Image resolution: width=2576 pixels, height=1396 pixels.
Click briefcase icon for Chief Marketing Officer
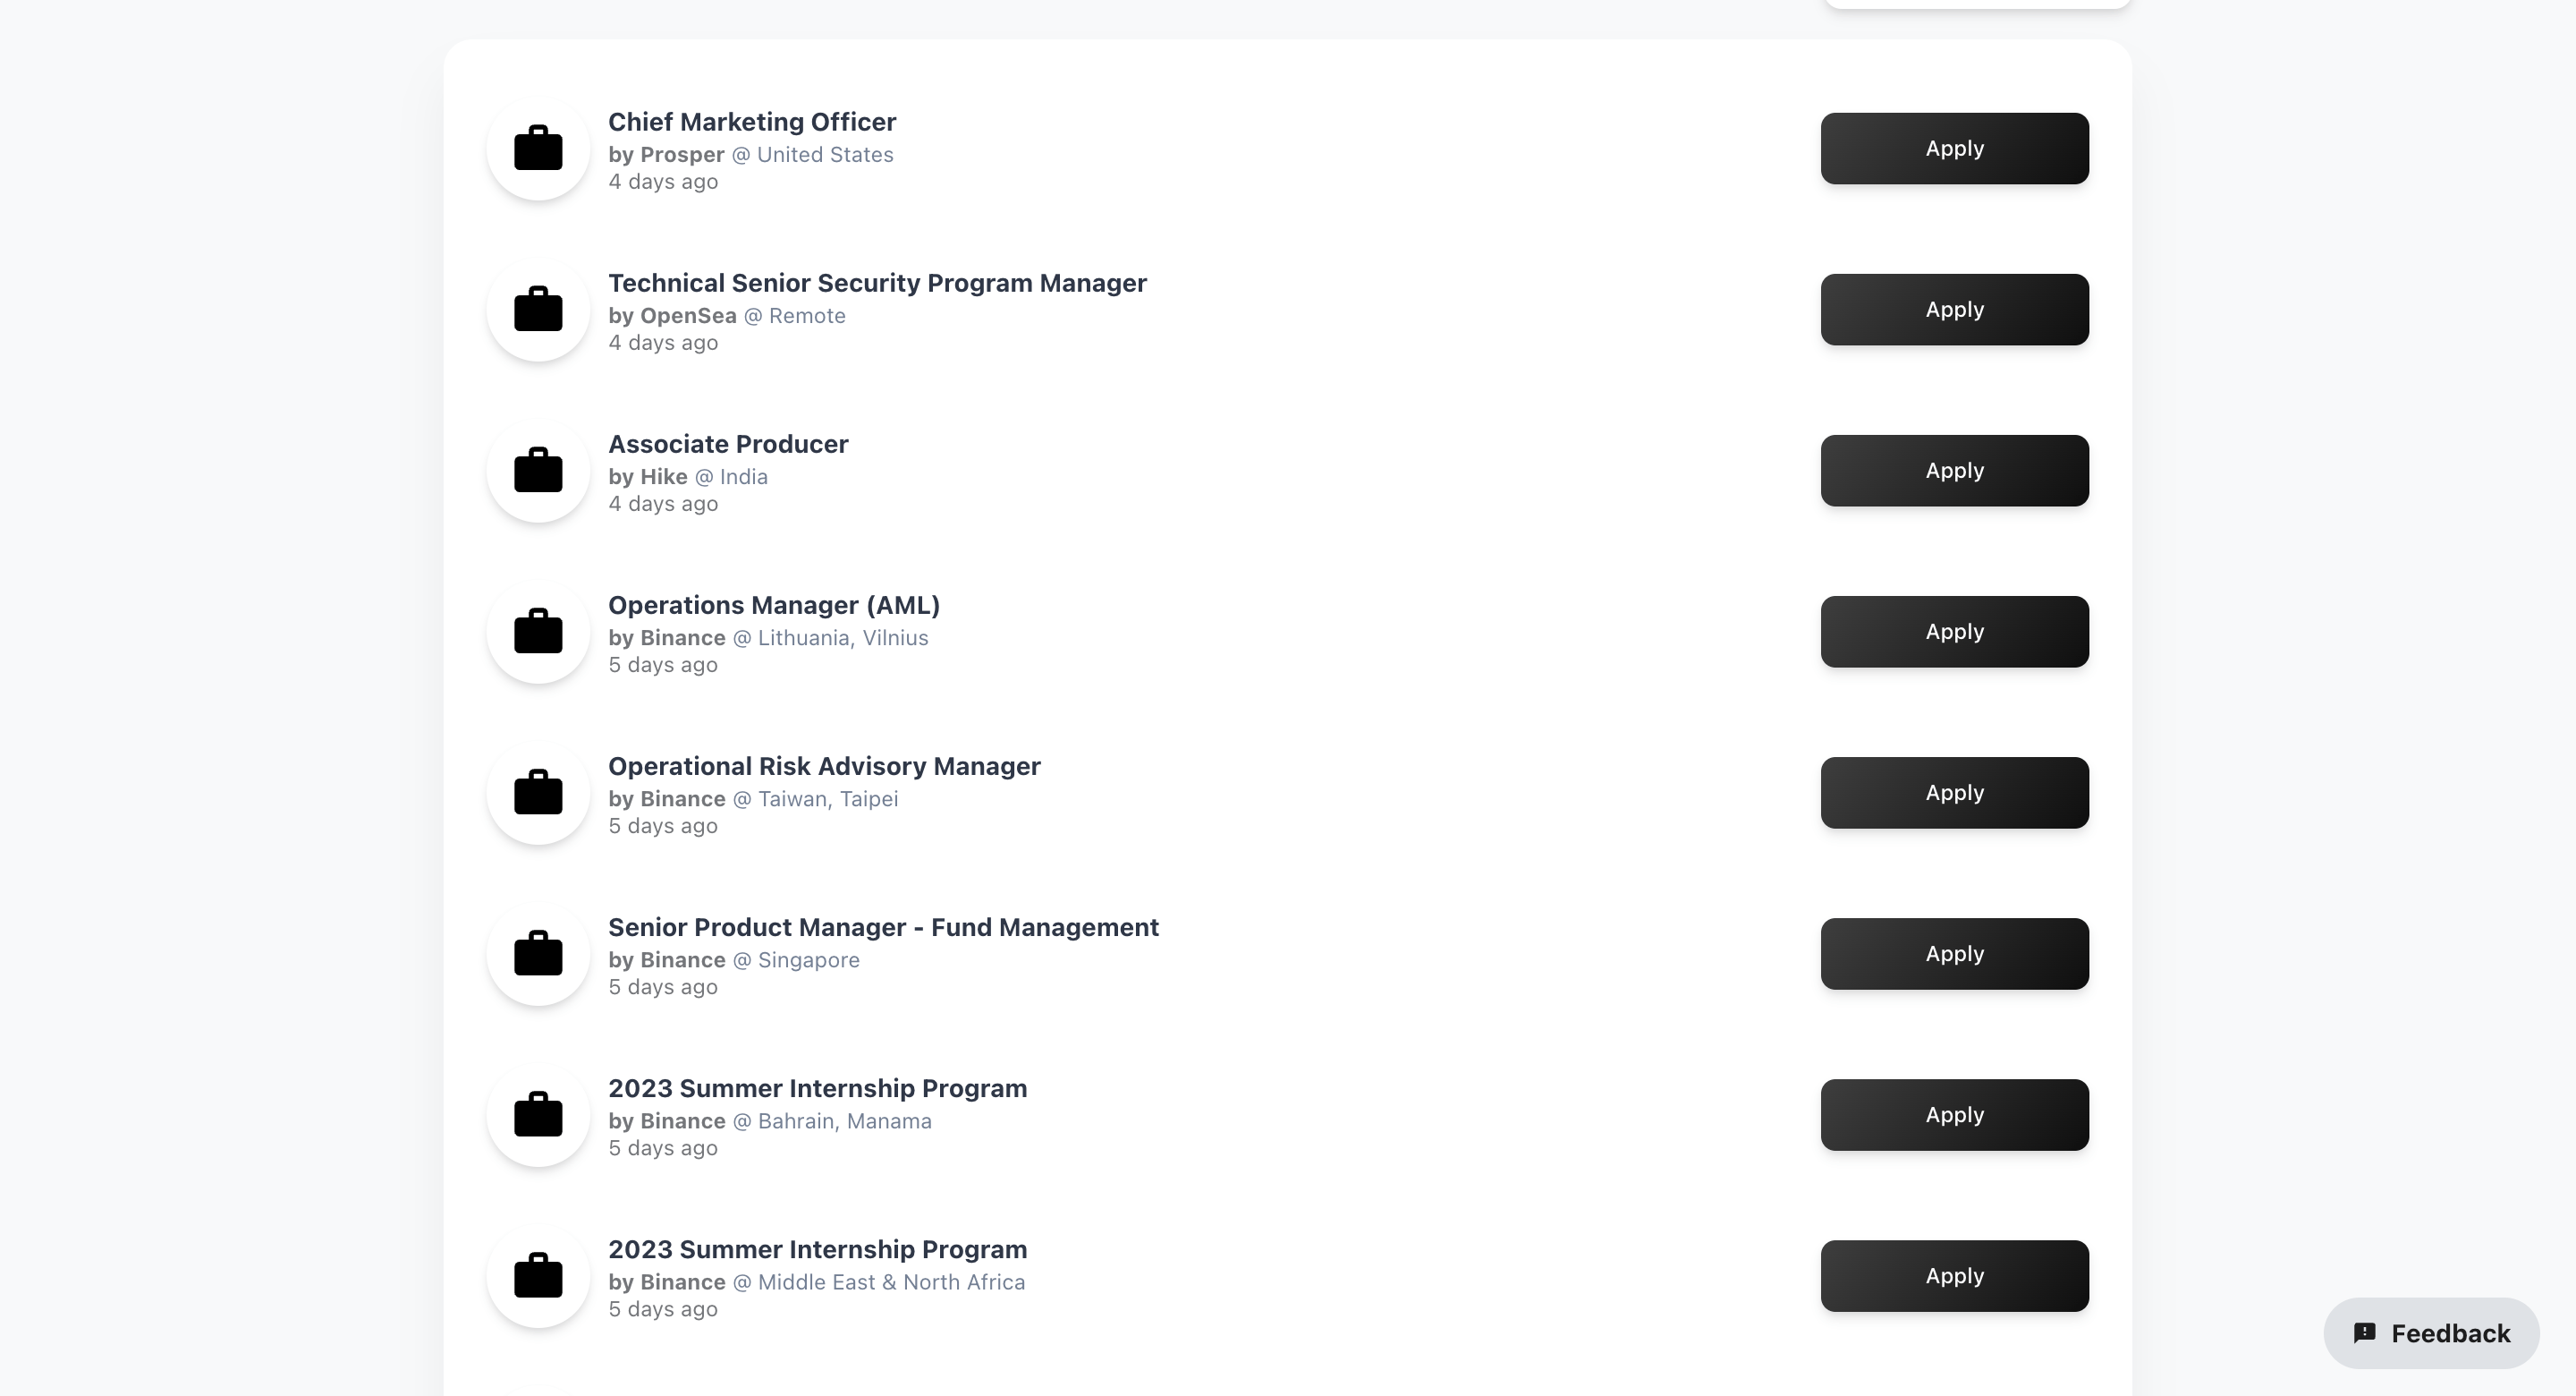pos(538,149)
